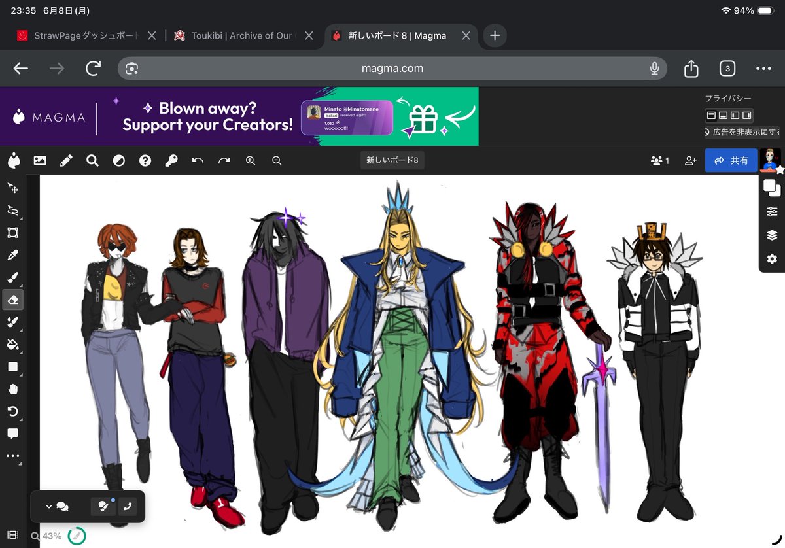Zoom in with the plus magnifier

tap(251, 160)
